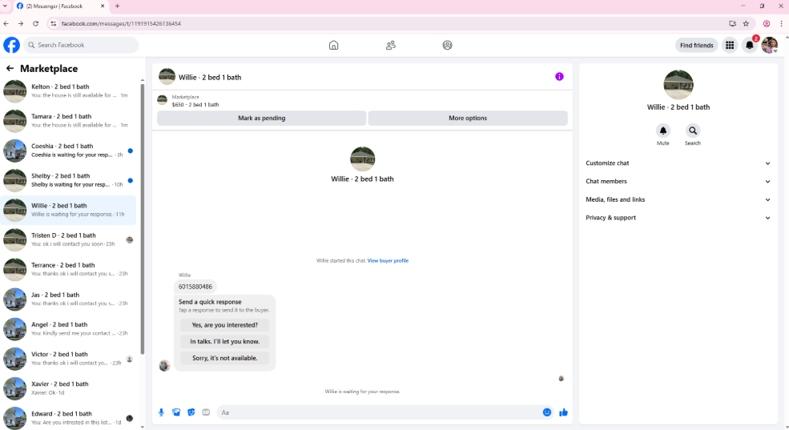Screen dimensions: 789x430
Task: Open the Coeshia 2 bed 1 bath chat
Action: tap(68, 151)
